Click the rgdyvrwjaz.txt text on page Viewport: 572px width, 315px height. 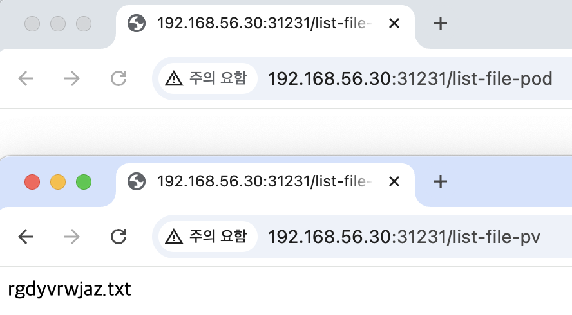click(x=70, y=289)
